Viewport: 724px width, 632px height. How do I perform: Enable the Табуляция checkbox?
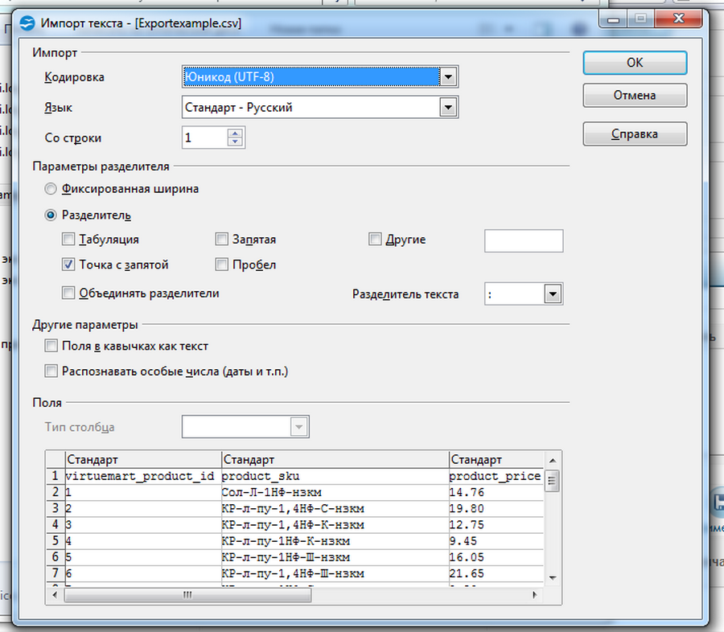[69, 240]
